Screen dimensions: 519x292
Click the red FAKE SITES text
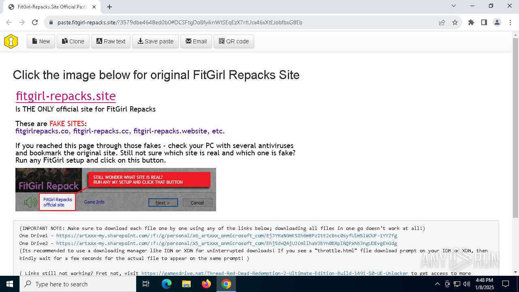point(67,124)
